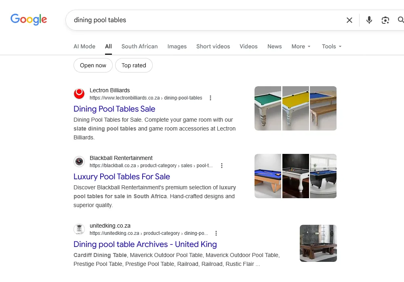This screenshot has height=282, width=404.
Task: Open three-dot menu for Lectron Billiards result
Action: point(210,98)
